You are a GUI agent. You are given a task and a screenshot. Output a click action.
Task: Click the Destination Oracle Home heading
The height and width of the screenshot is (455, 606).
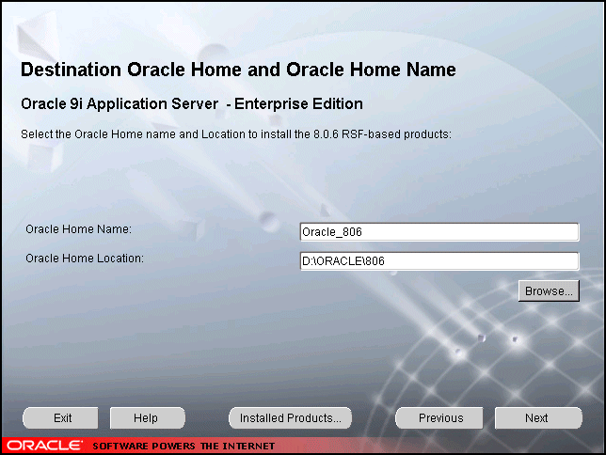[238, 70]
